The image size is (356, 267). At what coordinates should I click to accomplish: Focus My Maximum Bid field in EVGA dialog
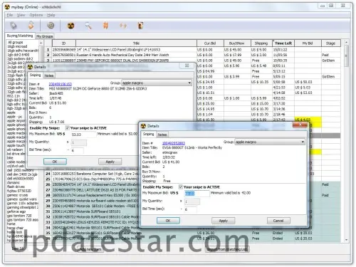(197, 194)
